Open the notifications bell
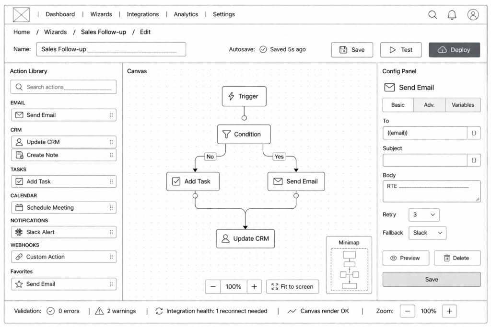 click(x=452, y=15)
